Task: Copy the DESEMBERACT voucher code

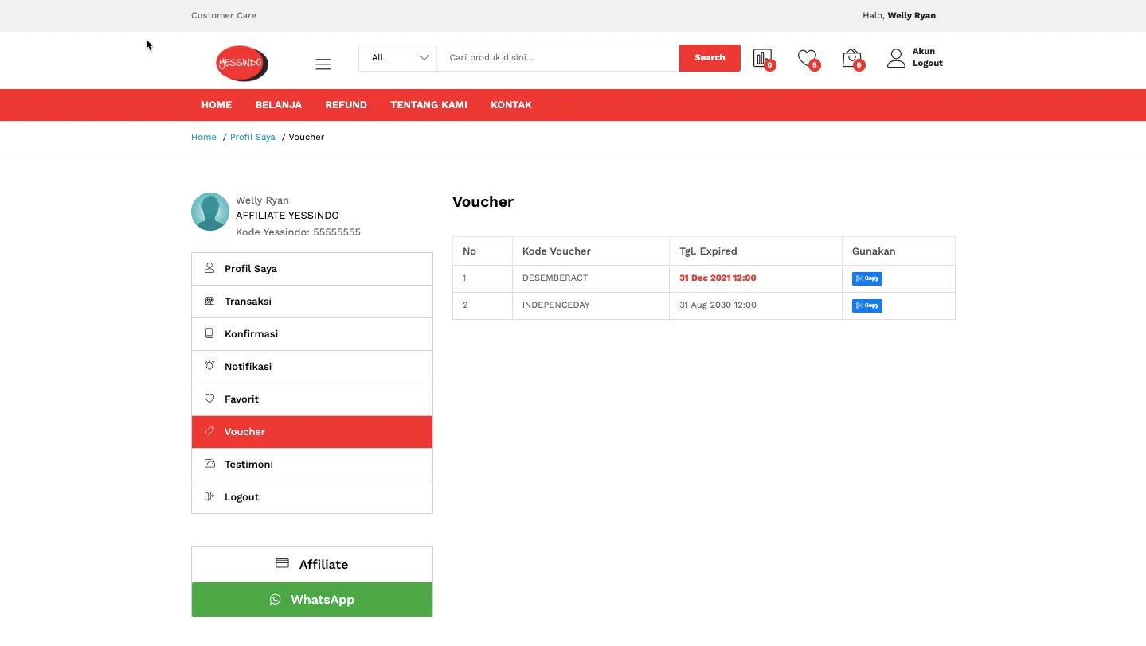Action: click(x=866, y=278)
